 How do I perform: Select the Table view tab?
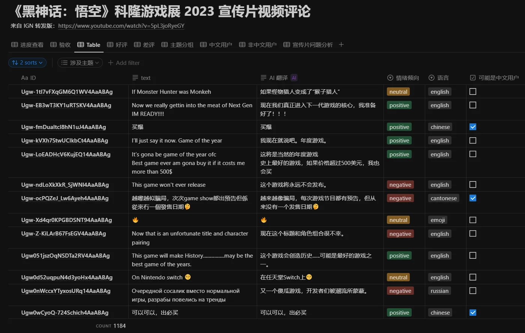(x=89, y=45)
